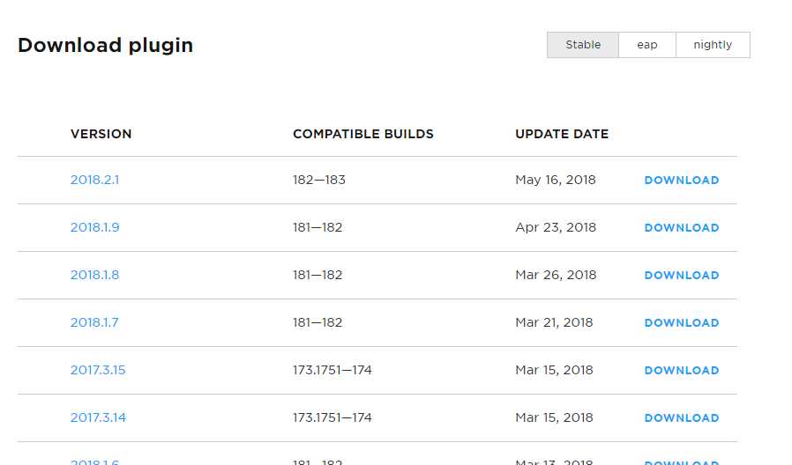Download plugin version 2017.3.14

(x=682, y=417)
